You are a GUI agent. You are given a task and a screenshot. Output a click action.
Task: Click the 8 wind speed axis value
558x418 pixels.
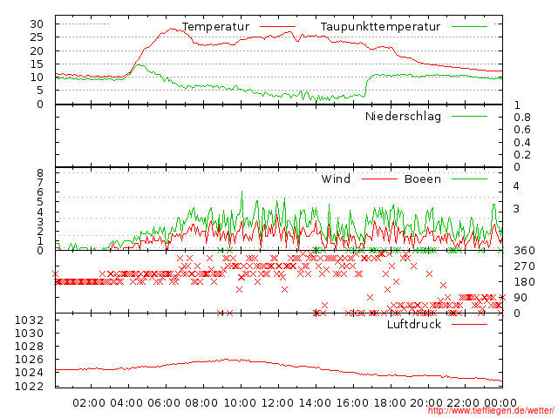(40, 173)
